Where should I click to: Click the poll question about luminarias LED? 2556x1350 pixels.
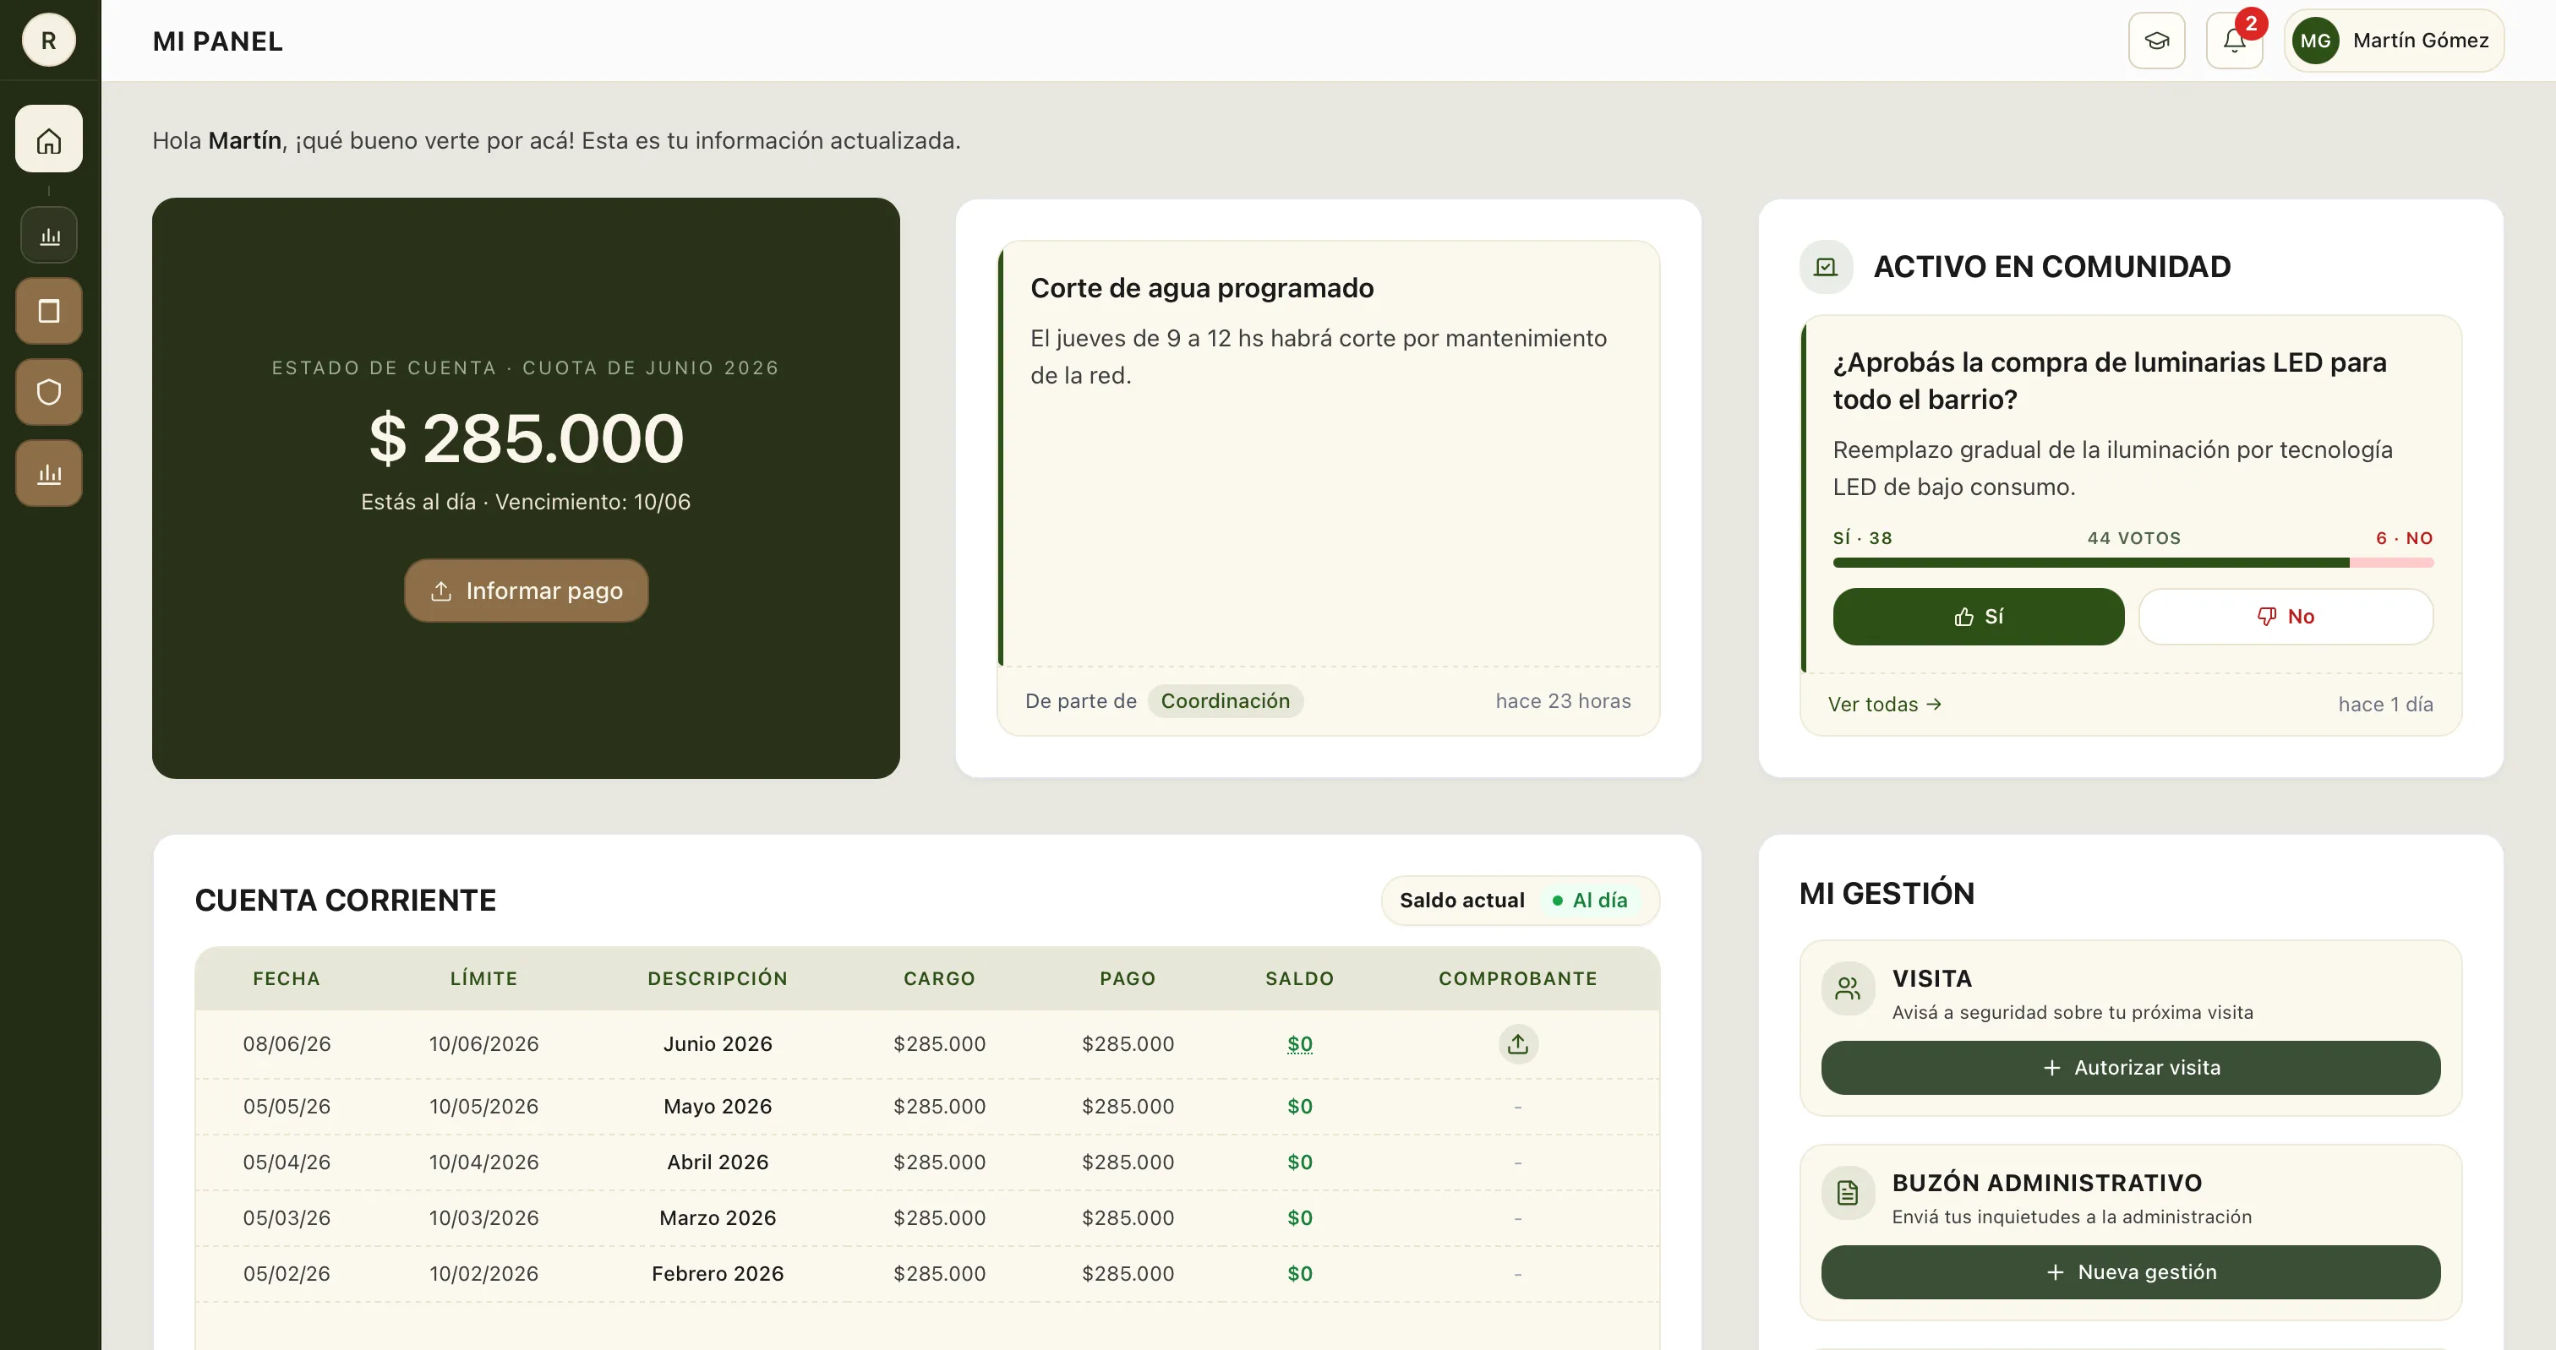point(2110,381)
